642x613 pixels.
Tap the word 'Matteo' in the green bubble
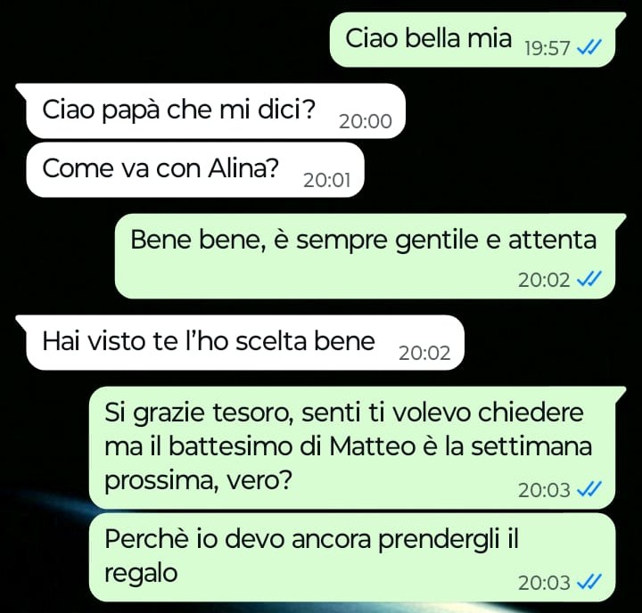(x=372, y=446)
